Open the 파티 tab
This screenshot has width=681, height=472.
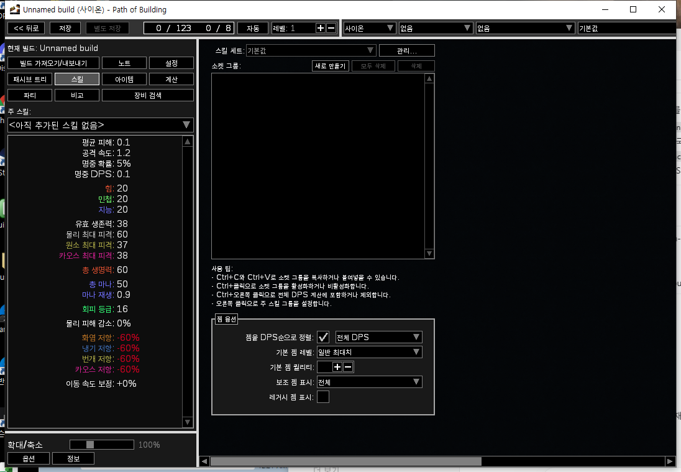pos(30,95)
